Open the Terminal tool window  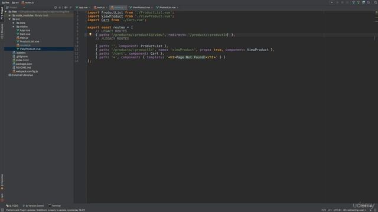coord(54,206)
